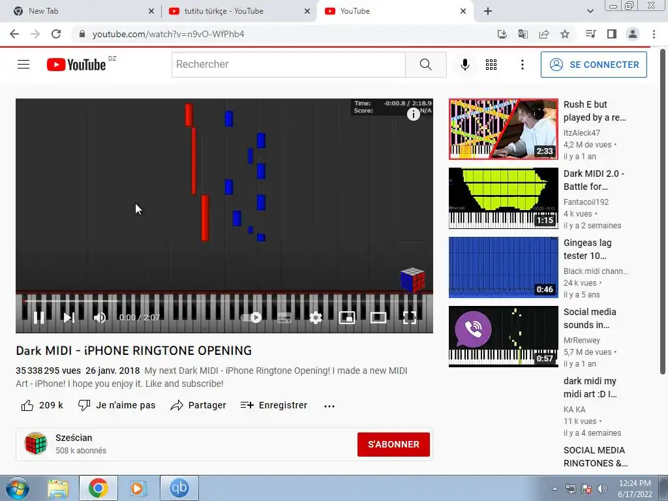Viewport: 668px width, 501px height.
Task: Open 'dark midi my midi art' title
Action: point(590,387)
